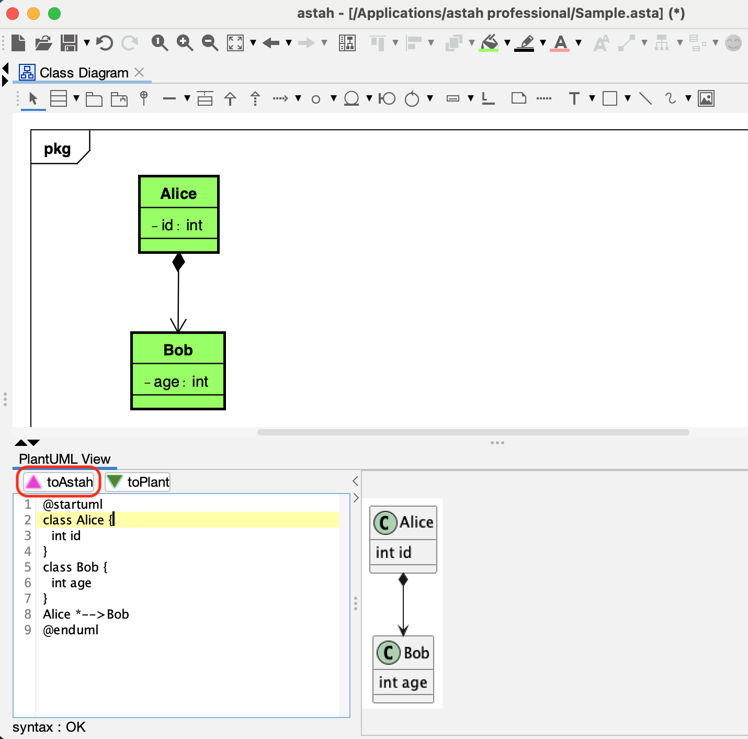
Task: Fit the diagram in the window
Action: pos(235,43)
